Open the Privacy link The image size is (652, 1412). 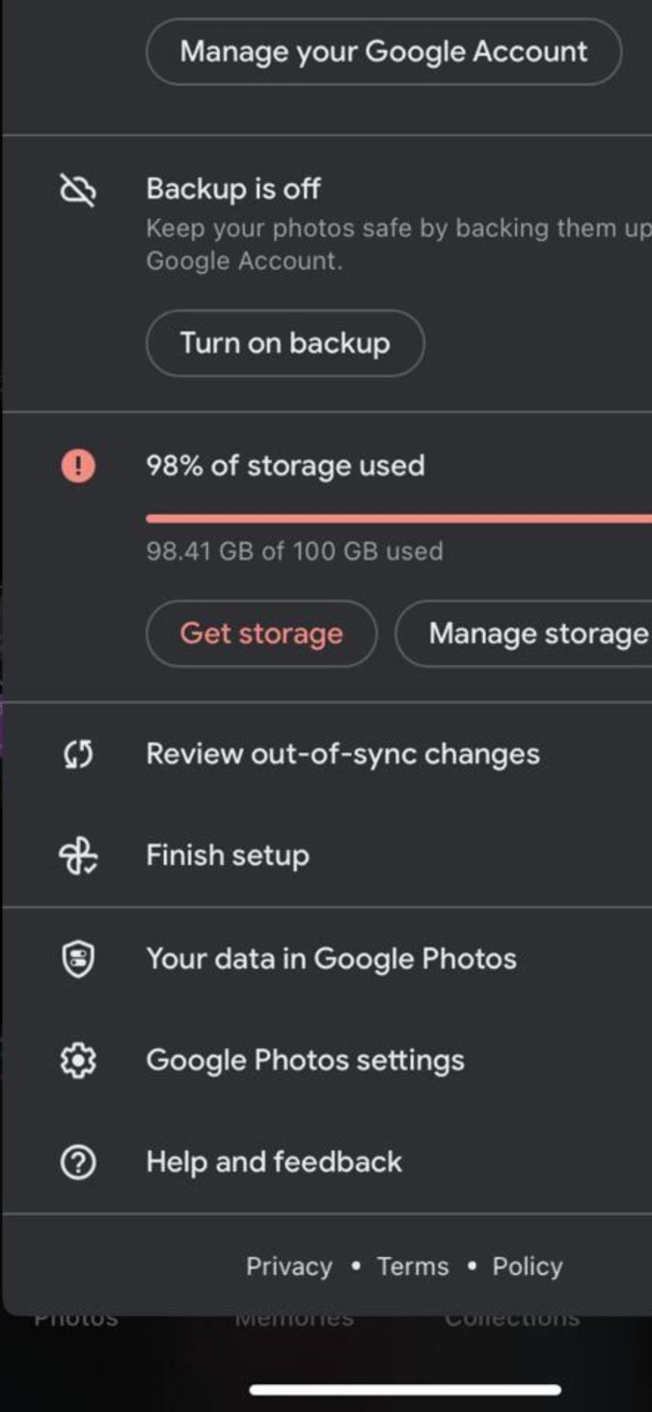coord(289,1267)
